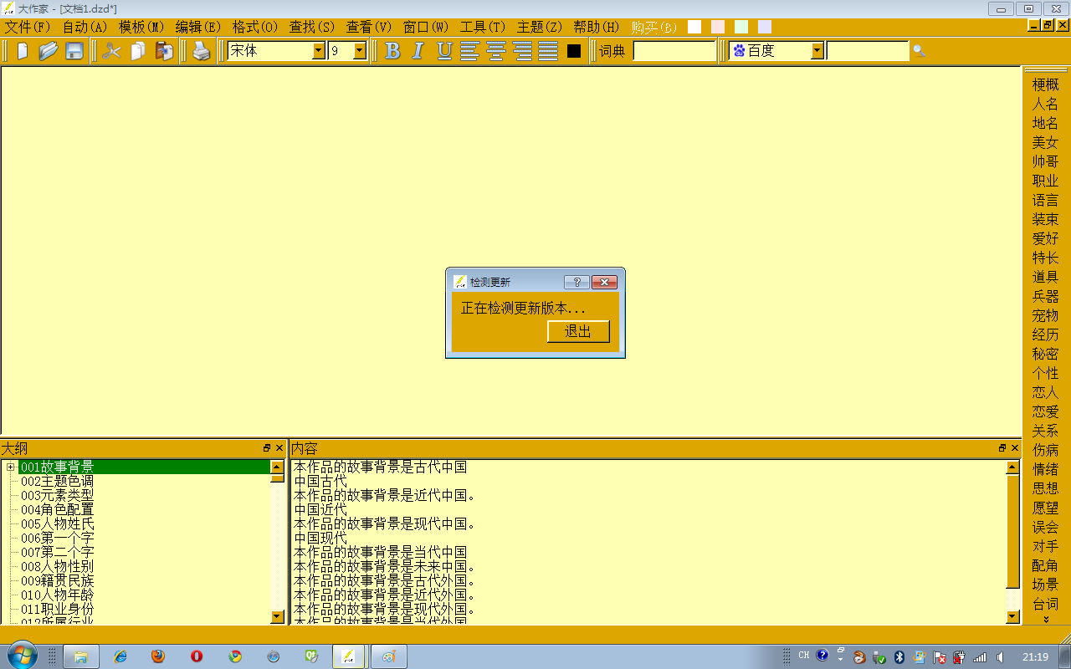Open the 百度 search engine dropdown
The height and width of the screenshot is (669, 1071).
point(817,51)
